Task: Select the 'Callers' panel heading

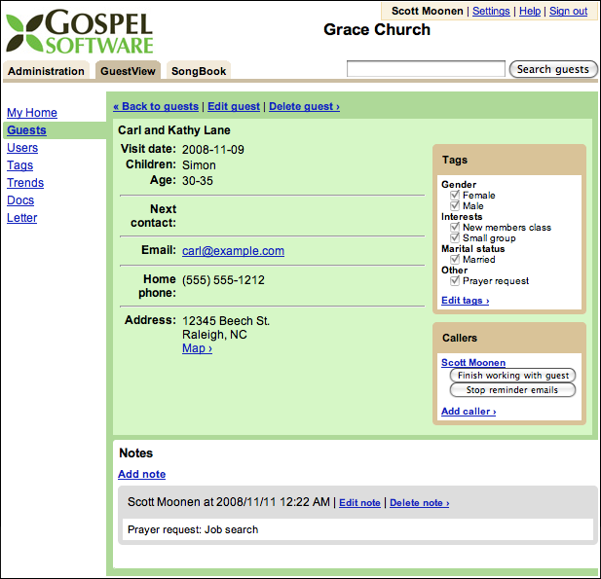Action: click(x=460, y=338)
